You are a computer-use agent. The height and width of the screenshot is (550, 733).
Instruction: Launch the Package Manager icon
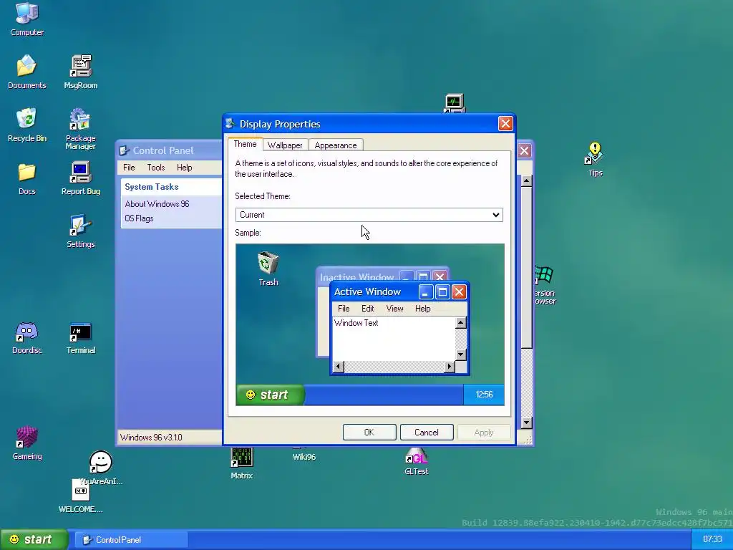[80, 128]
